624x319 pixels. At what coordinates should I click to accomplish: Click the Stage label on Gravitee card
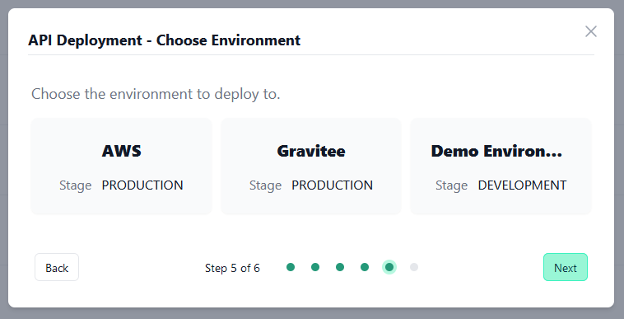pos(265,185)
